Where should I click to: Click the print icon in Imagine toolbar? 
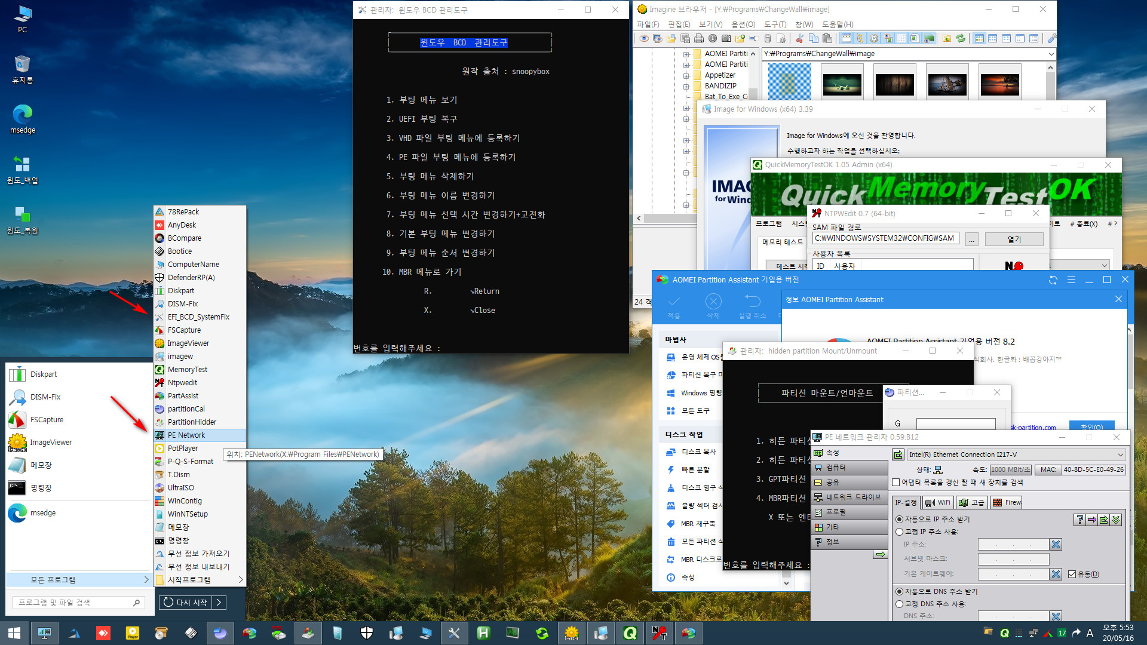(x=698, y=38)
